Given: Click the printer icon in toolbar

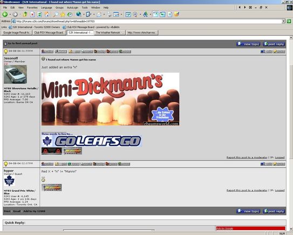Looking at the screenshot, I should click(x=99, y=15).
